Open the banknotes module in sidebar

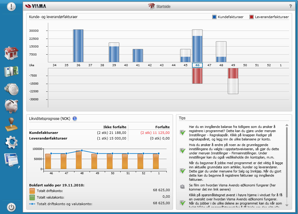point(11,72)
